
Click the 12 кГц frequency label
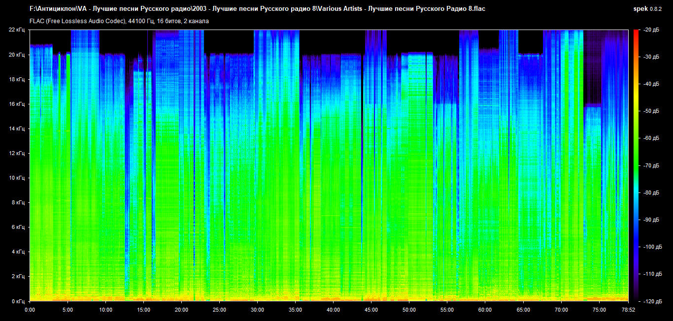[17, 153]
